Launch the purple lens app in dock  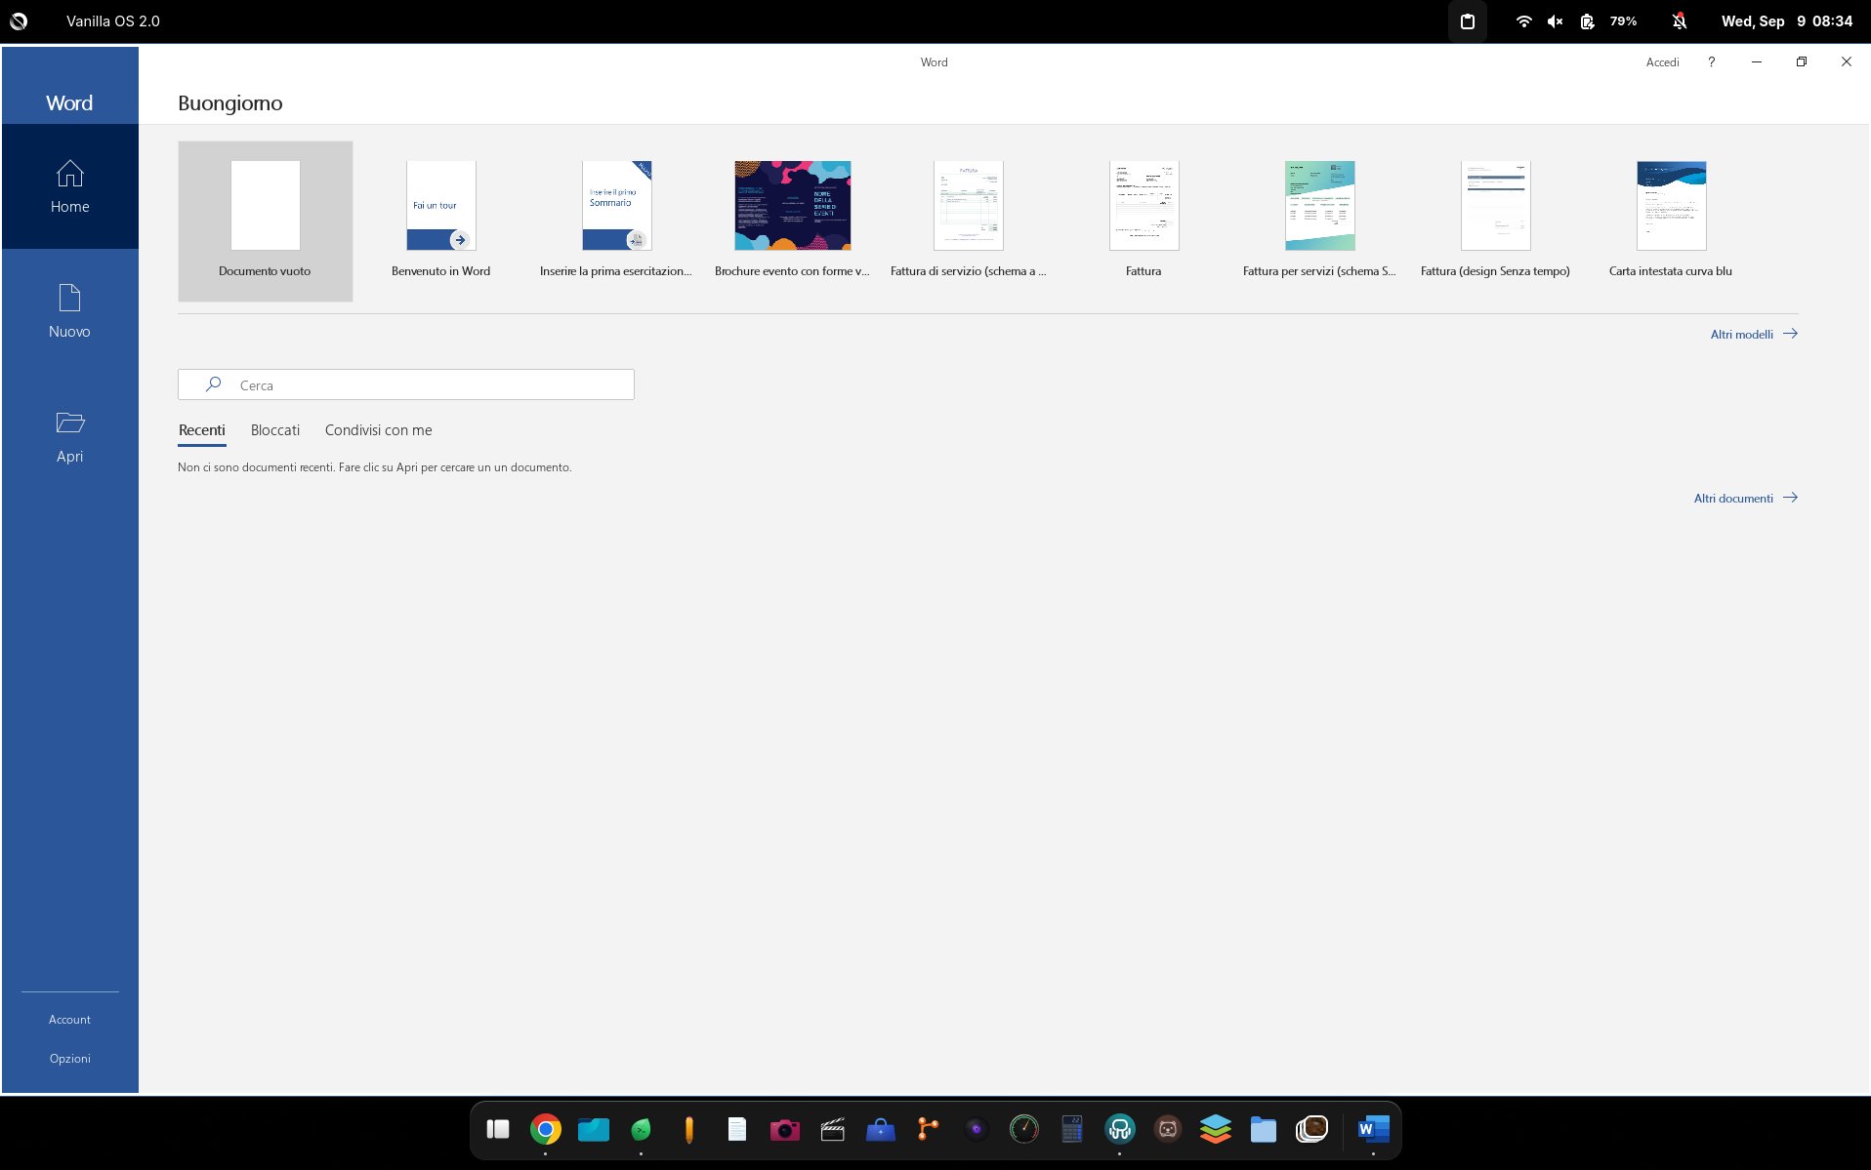[977, 1129]
